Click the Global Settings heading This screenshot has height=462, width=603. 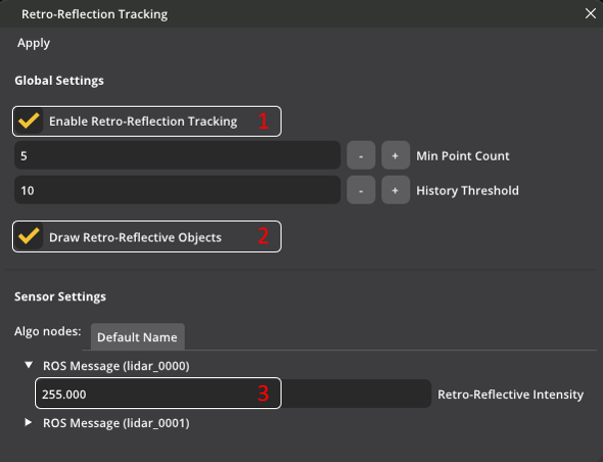click(59, 81)
